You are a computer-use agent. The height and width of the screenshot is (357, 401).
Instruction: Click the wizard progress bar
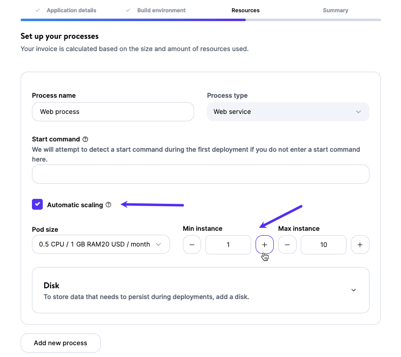pyautogui.click(x=200, y=20)
